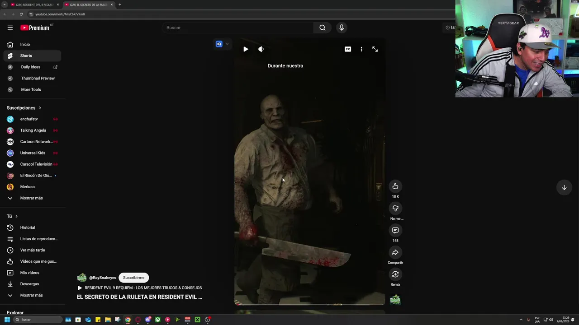
Task: Open Thumbnail Preview tool
Action: pos(32,78)
